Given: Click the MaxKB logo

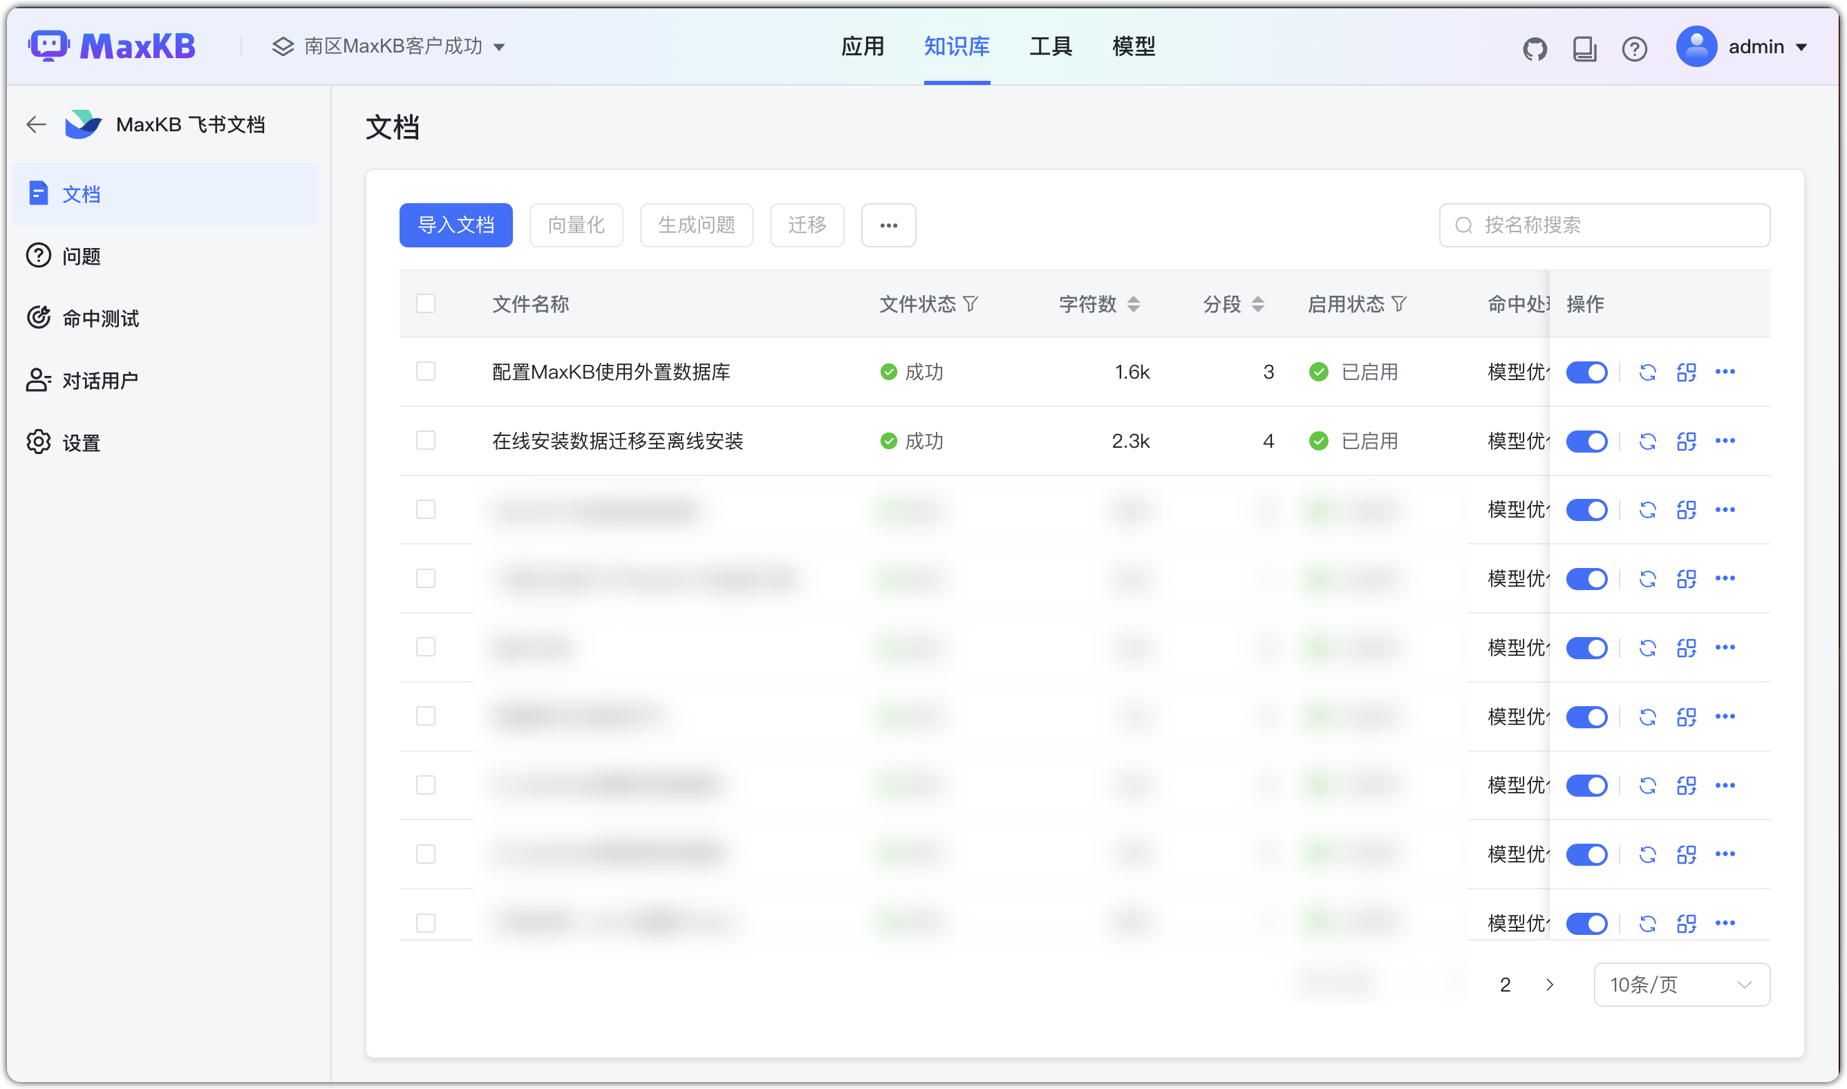Looking at the screenshot, I should [111, 46].
